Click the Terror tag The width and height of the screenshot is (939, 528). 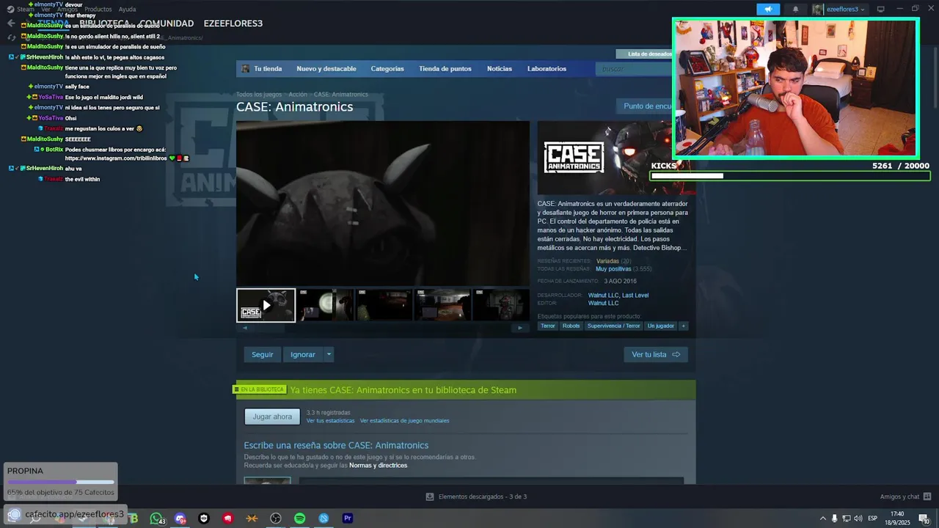tap(548, 326)
